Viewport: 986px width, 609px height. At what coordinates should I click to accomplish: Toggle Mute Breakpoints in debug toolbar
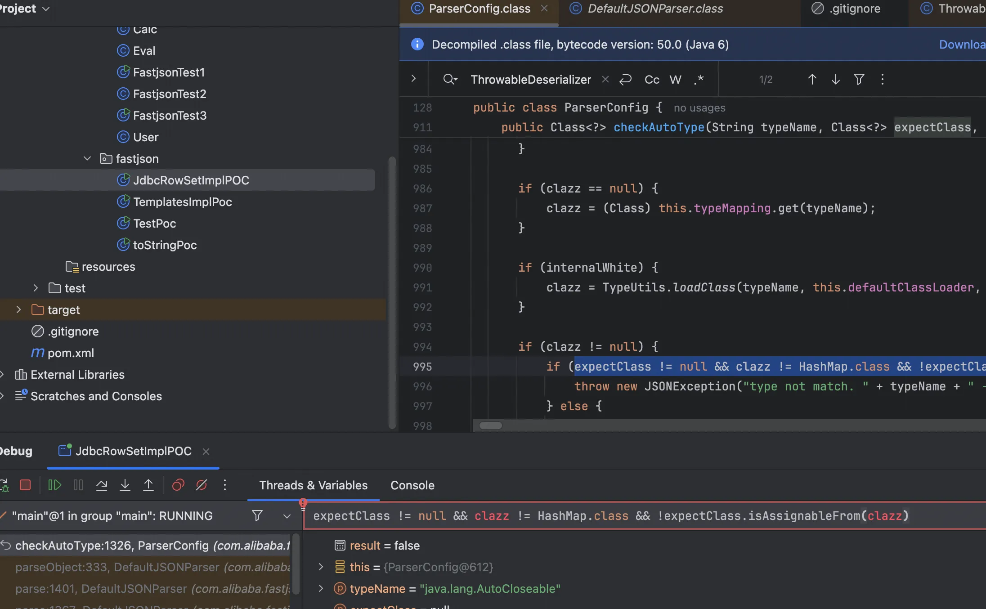tap(202, 485)
